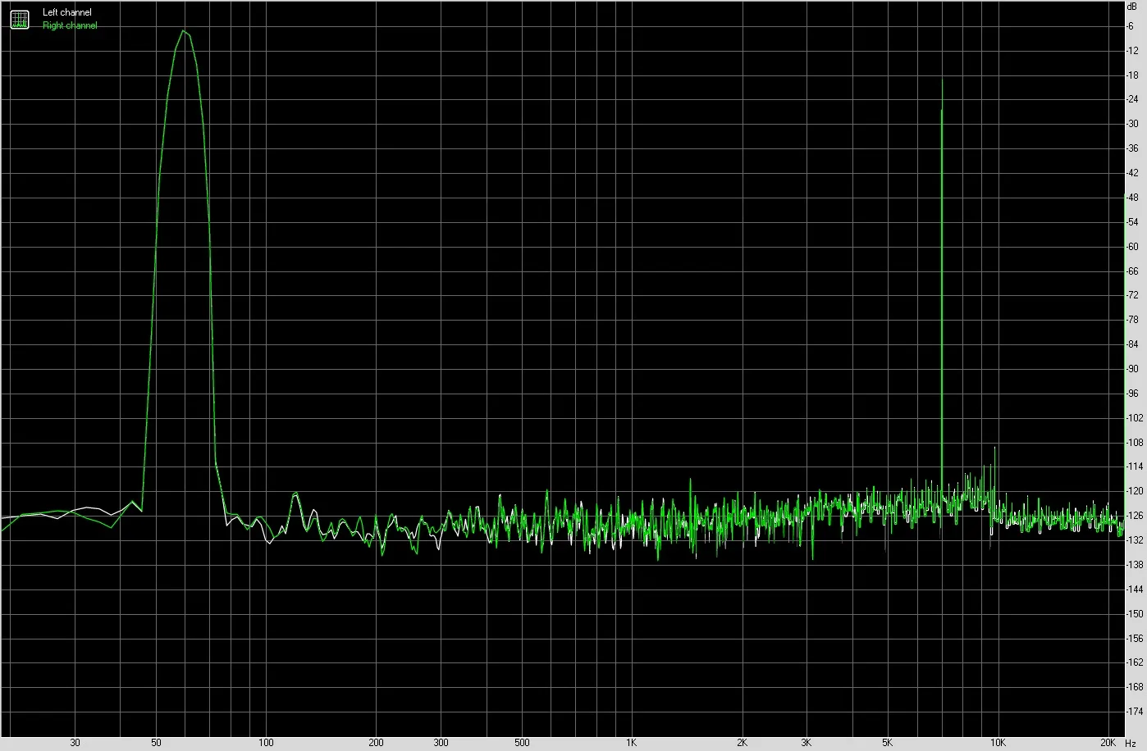Click the "50" frequency axis label

tap(156, 743)
